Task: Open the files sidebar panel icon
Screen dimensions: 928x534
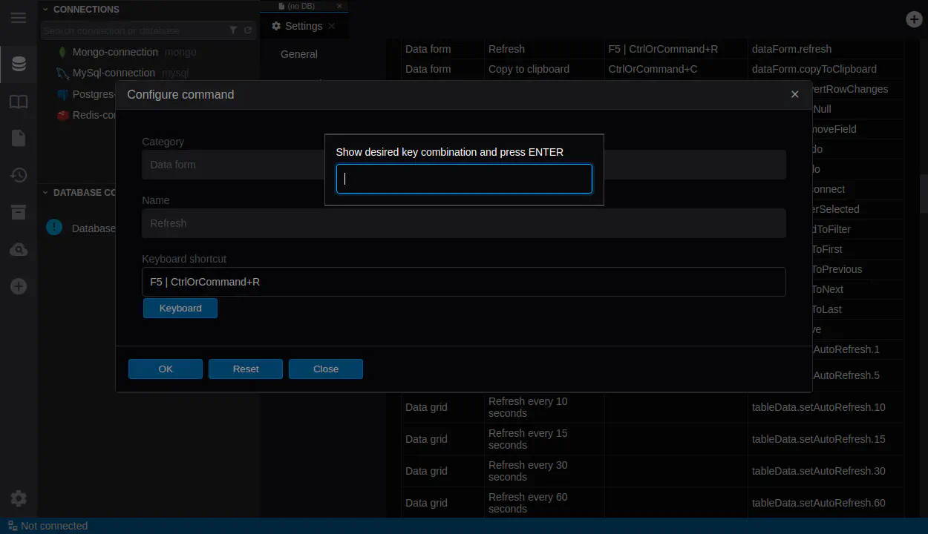Action: (x=19, y=138)
